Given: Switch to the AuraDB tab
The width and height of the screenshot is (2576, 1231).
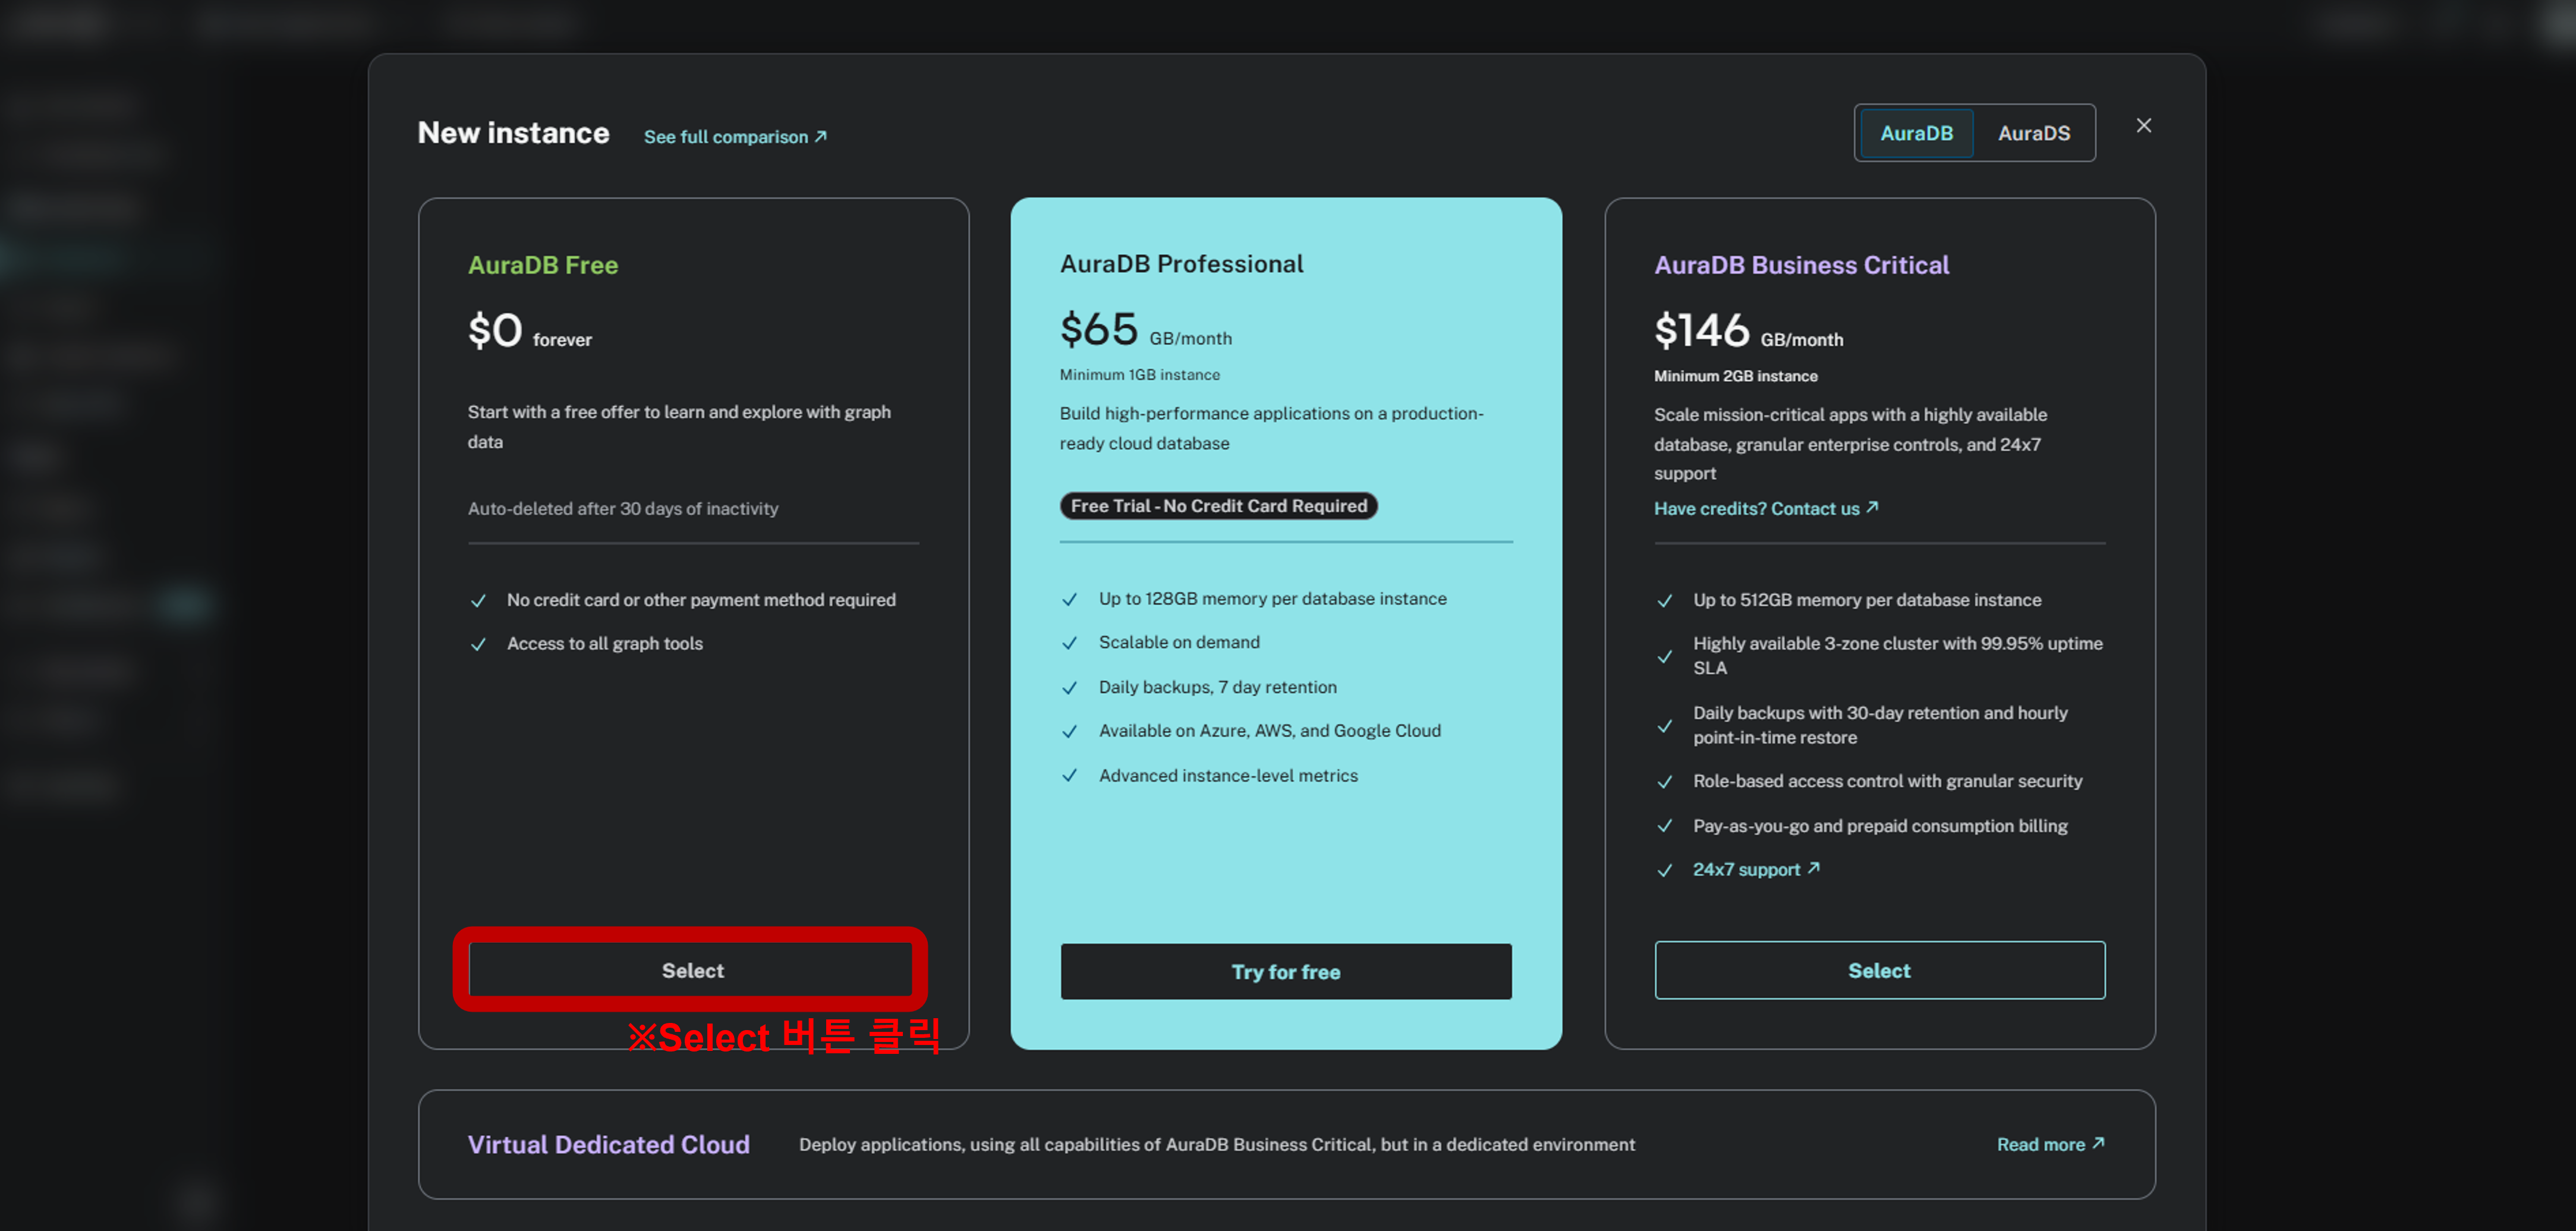Looking at the screenshot, I should coord(1915,133).
